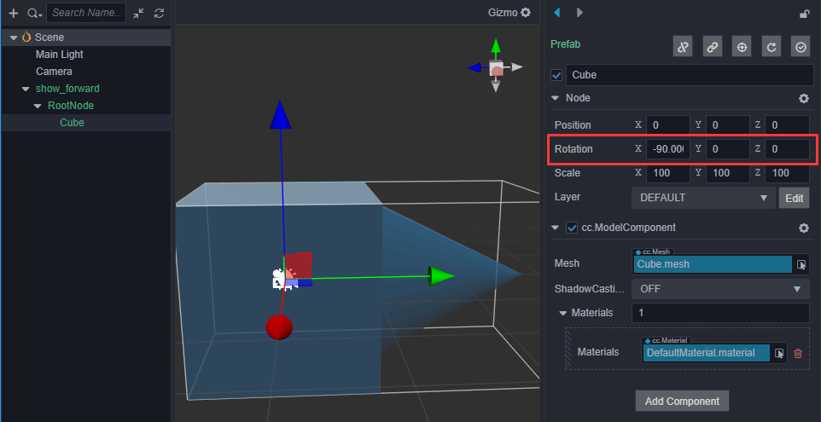Refresh the hierarchy panel
The image size is (821, 422).
point(159,13)
